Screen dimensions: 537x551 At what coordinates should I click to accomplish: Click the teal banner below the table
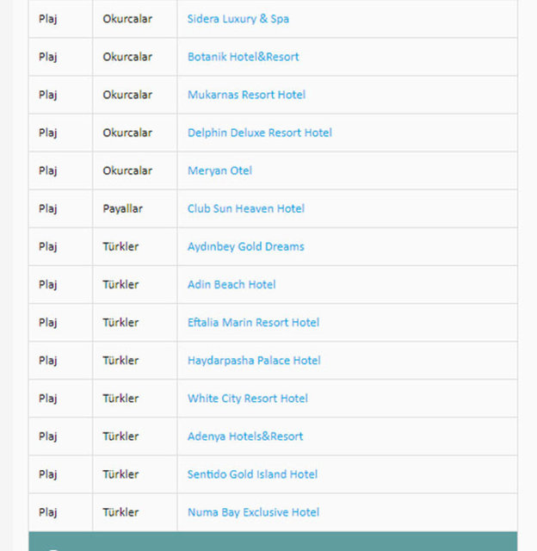click(273, 542)
